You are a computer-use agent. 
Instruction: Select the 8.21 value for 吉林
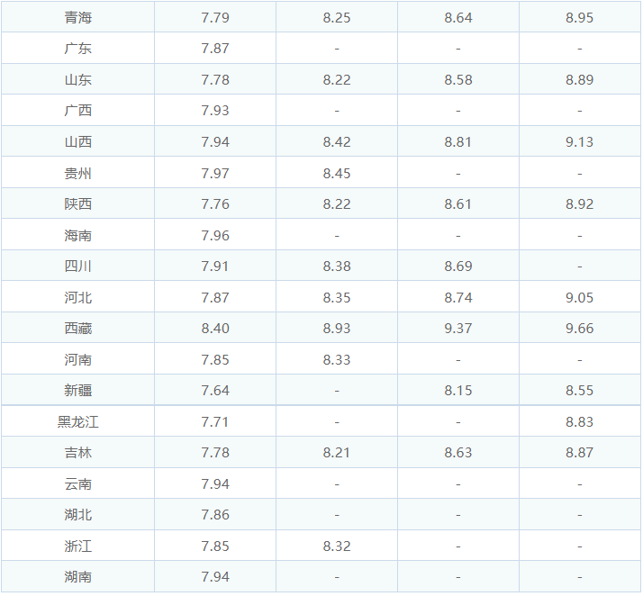pyautogui.click(x=337, y=453)
